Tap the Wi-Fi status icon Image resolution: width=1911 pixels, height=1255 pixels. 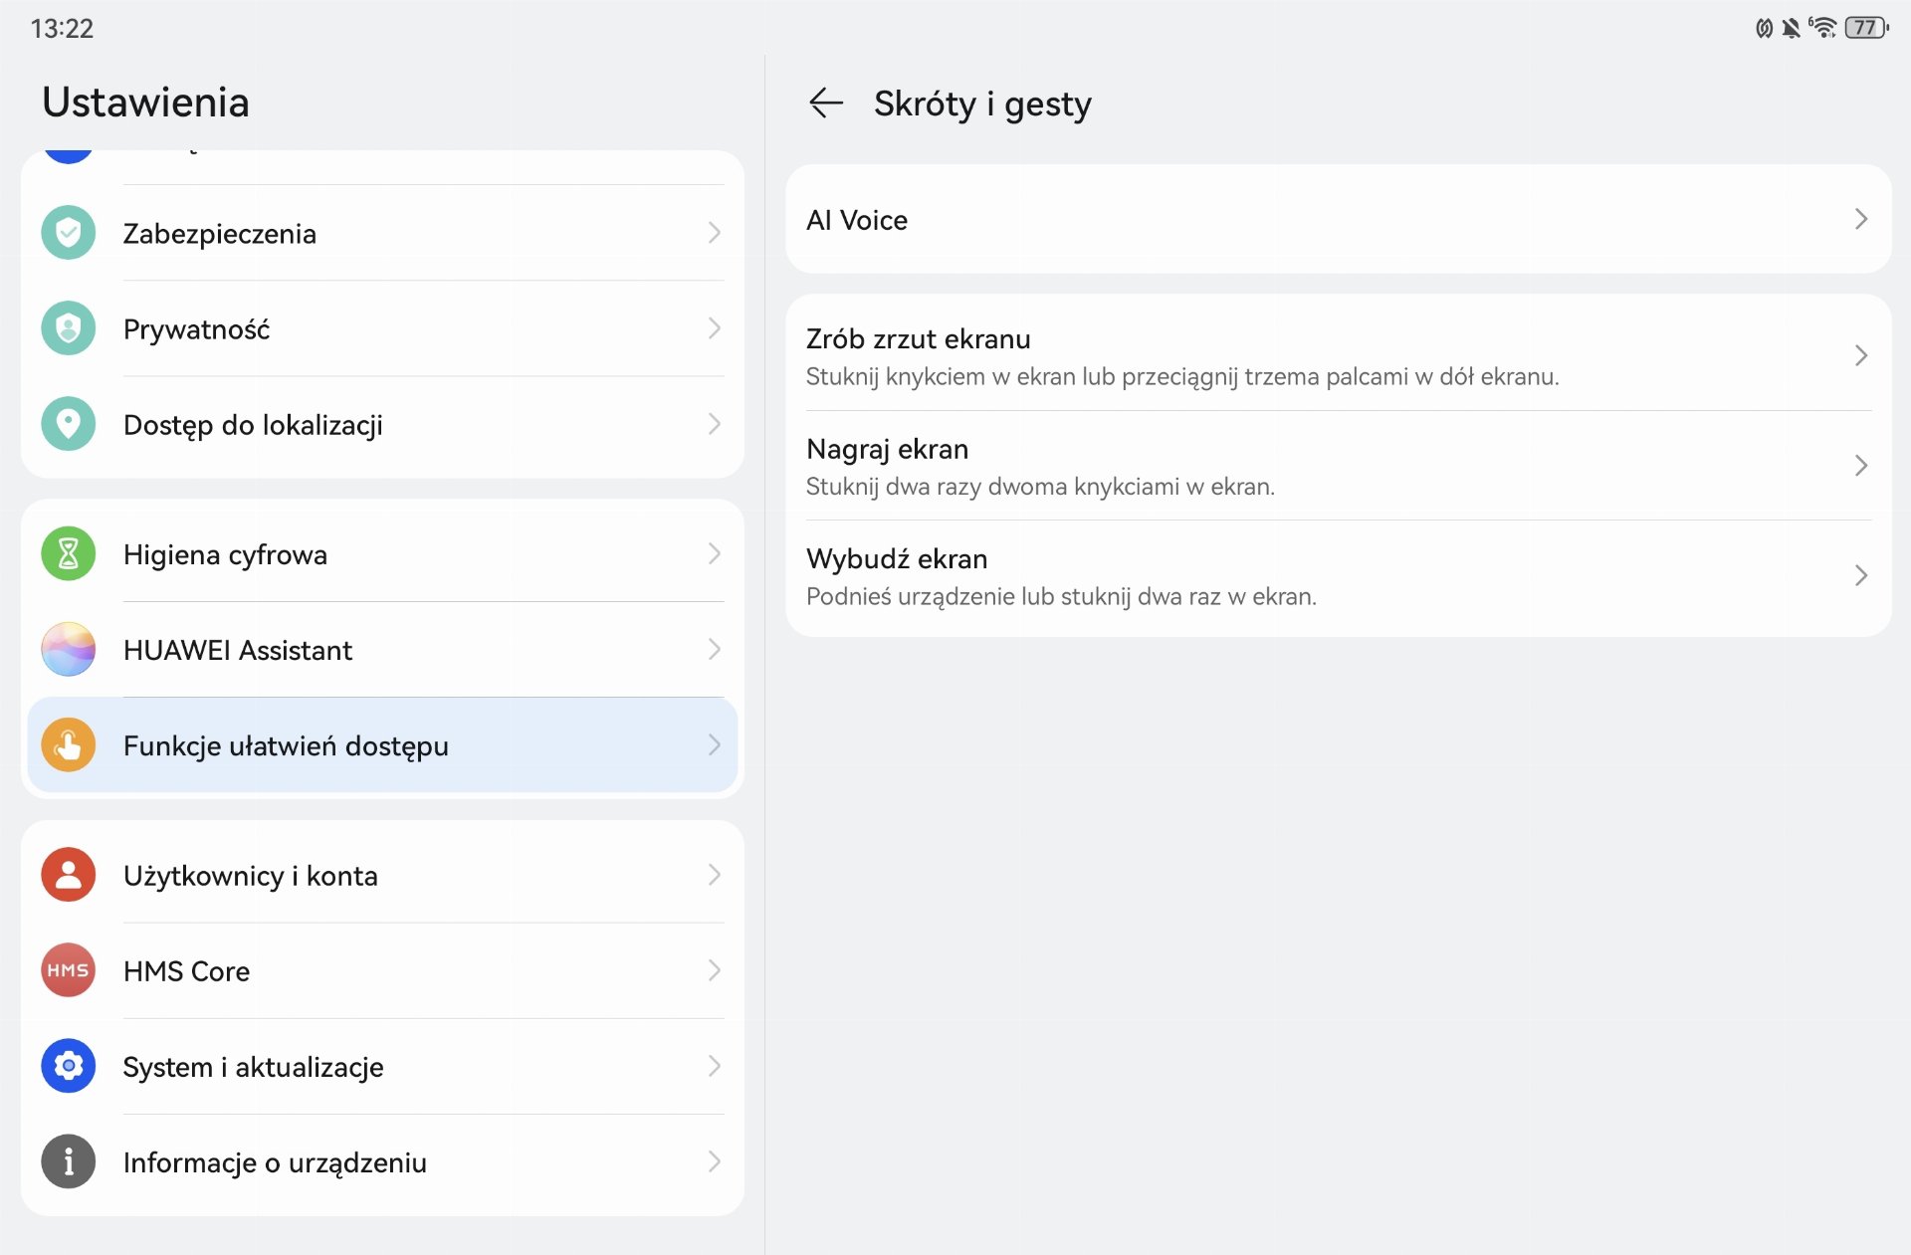coord(1822,28)
